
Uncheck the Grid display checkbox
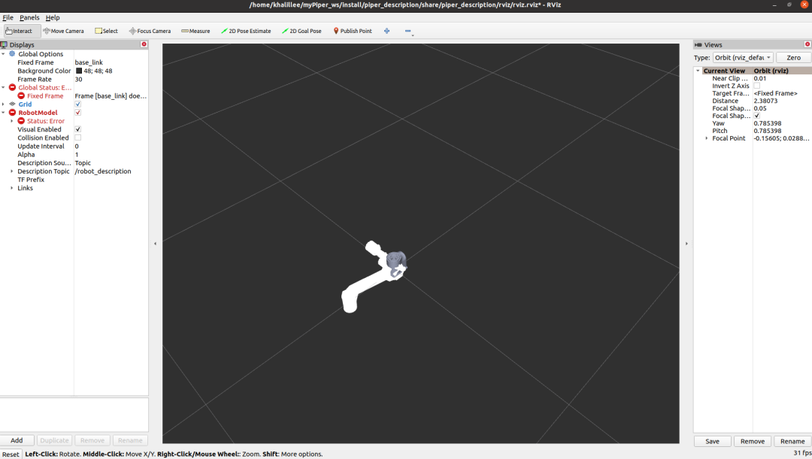tap(78, 104)
